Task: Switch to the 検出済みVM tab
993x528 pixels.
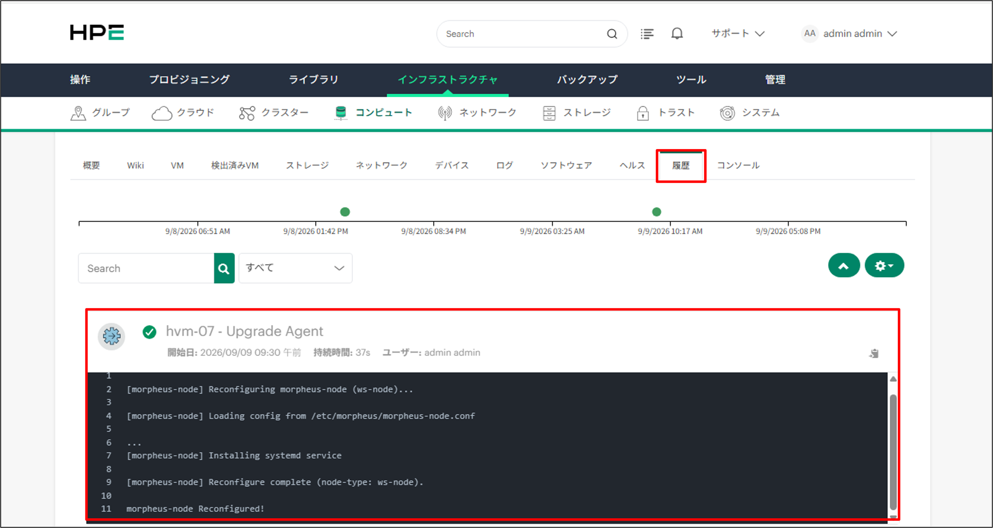Action: pos(235,165)
